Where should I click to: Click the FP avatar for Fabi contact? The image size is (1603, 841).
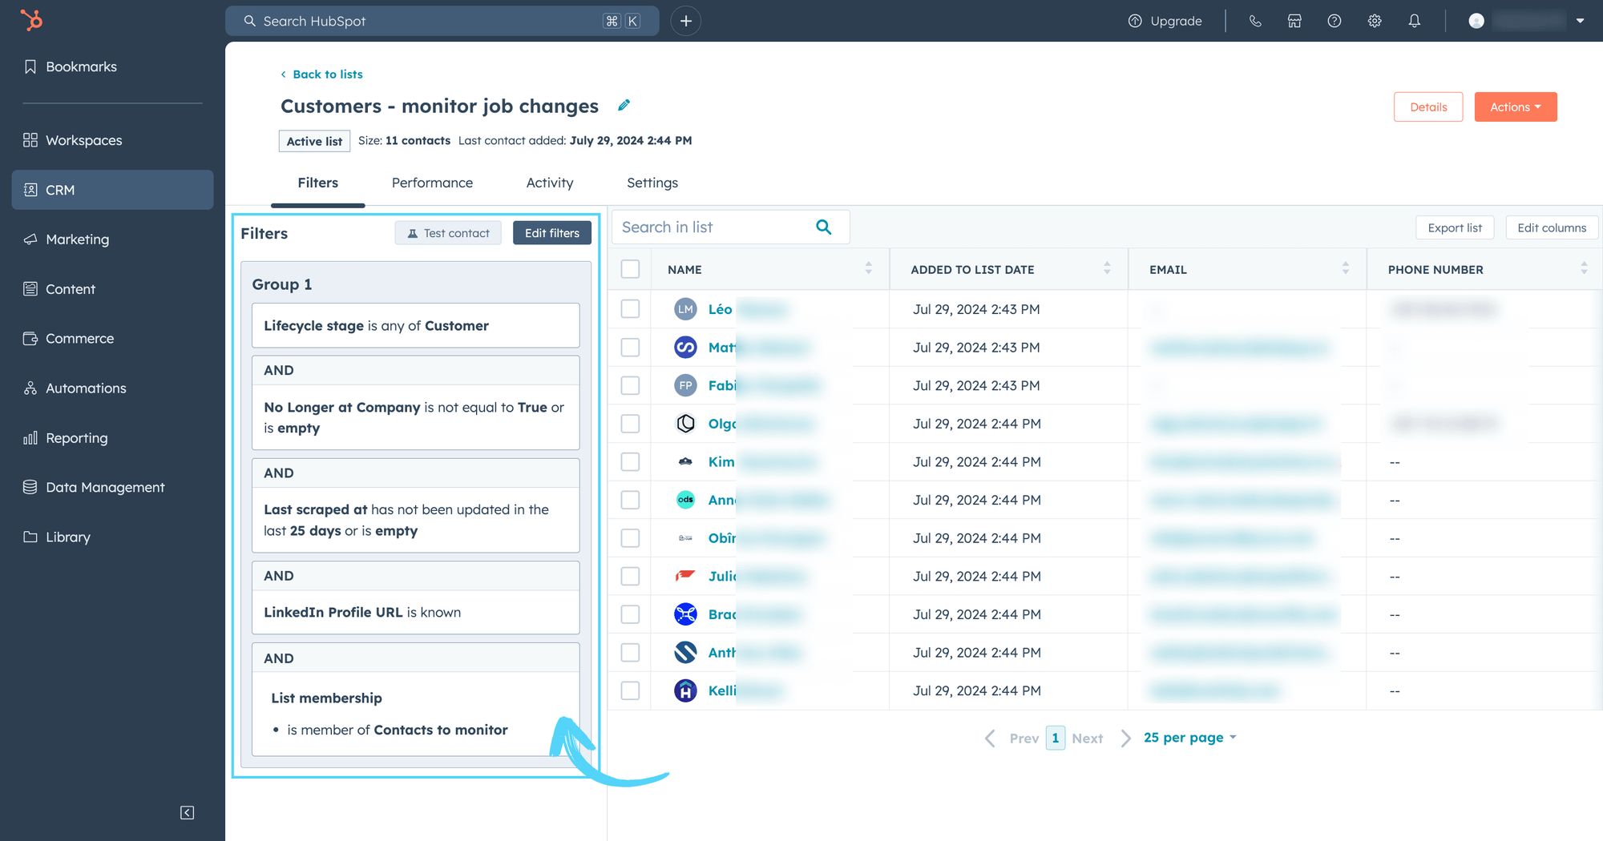coord(685,385)
